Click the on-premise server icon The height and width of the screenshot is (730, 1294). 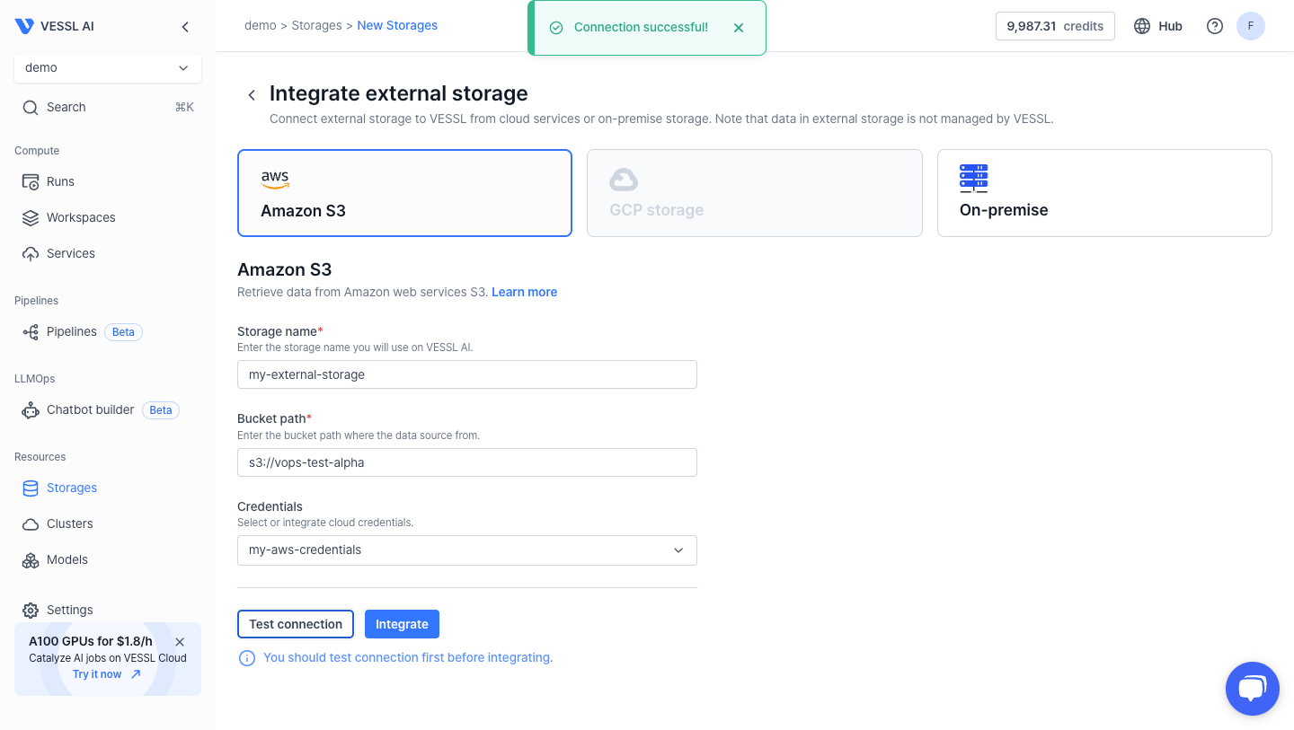(974, 179)
